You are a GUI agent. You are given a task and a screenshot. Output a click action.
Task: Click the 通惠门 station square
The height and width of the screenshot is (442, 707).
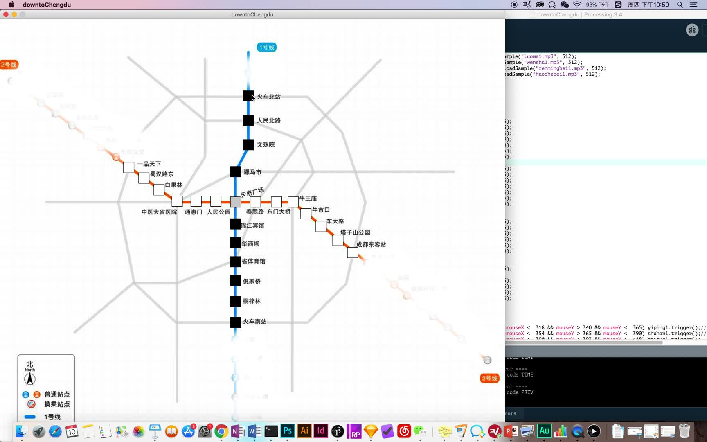click(196, 201)
